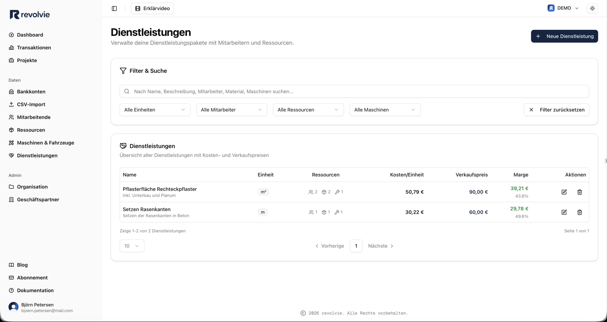This screenshot has height=322, width=607.
Task: Edit the Pflasterfläche Rechteckpflaster service
Action: [x=564, y=192]
